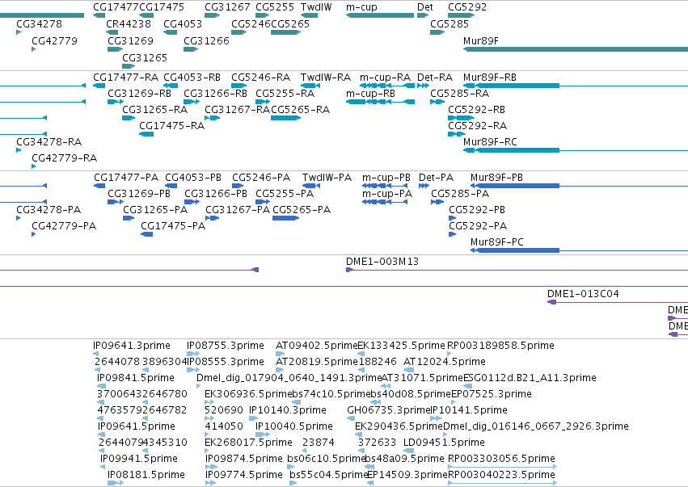688x487 pixels.
Task: Click the CG31267 gene label
Action: pyautogui.click(x=227, y=7)
